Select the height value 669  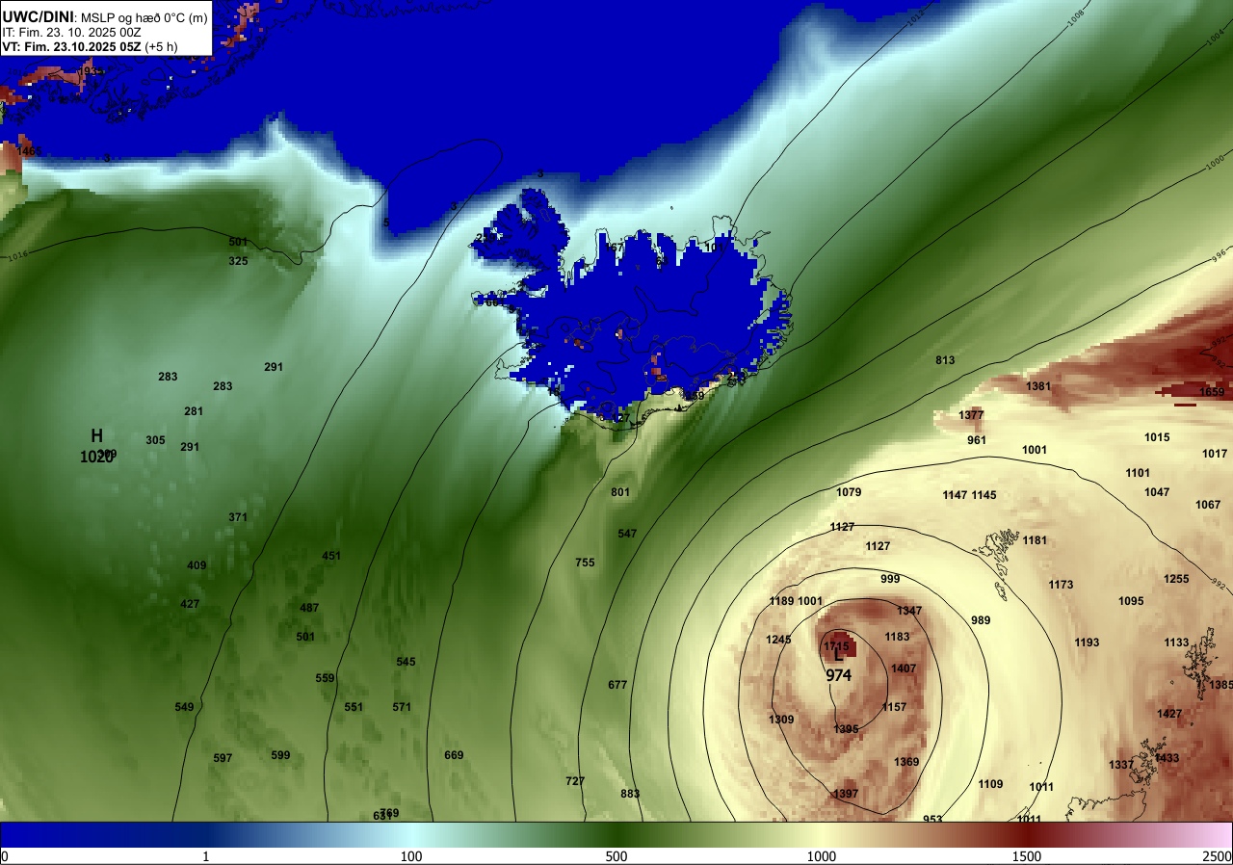point(454,755)
